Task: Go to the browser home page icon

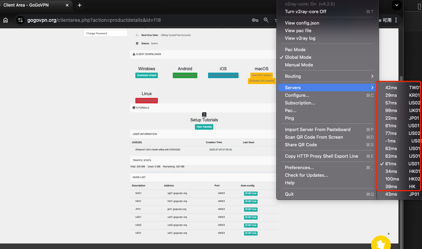Action: [6, 20]
